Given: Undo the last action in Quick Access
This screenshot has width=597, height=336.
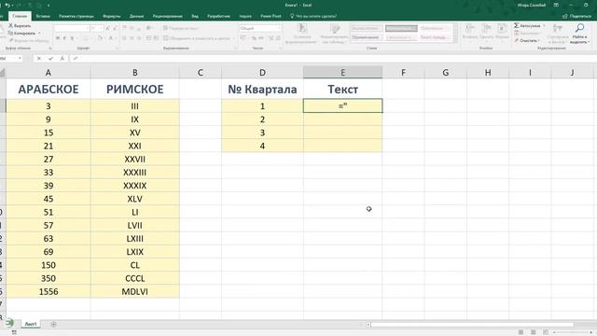Looking at the screenshot, I should (7, 6).
